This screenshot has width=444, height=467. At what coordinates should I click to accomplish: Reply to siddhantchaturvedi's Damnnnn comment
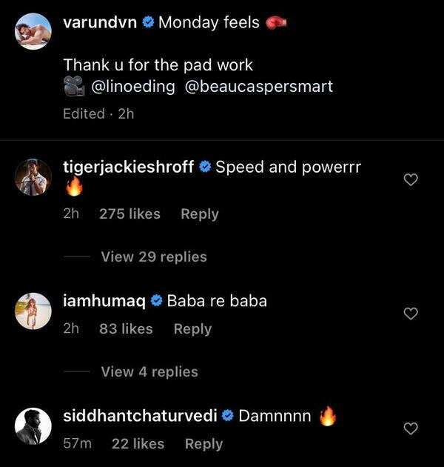tap(203, 443)
